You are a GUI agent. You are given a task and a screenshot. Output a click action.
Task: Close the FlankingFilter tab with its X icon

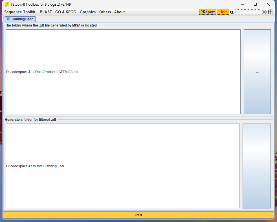click(x=8, y=19)
